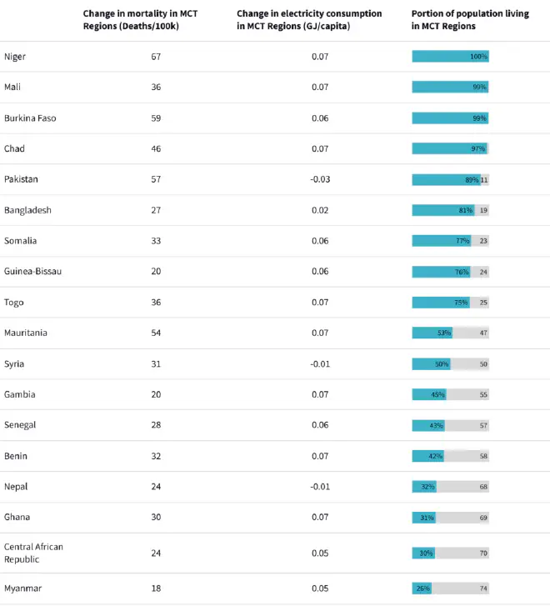Select the Bangladesh row label
The width and height of the screenshot is (550, 606).
pos(27,210)
